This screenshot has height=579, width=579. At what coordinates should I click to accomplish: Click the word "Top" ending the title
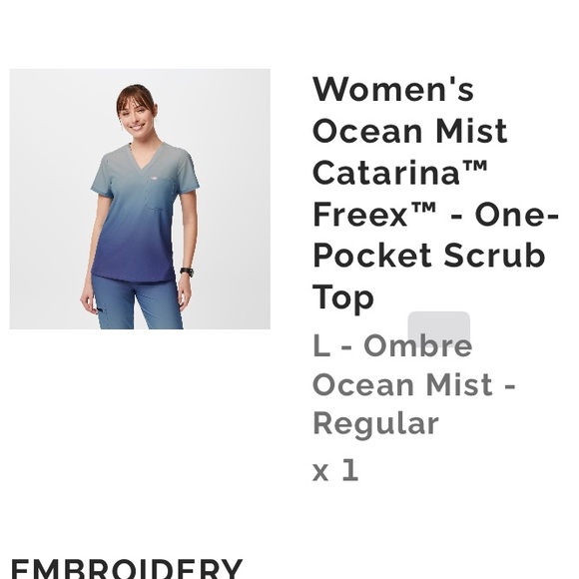click(343, 298)
